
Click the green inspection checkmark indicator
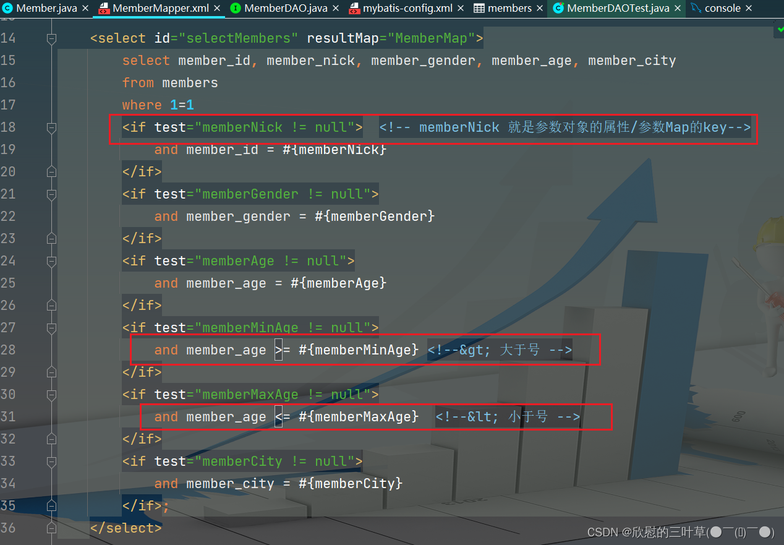[780, 29]
